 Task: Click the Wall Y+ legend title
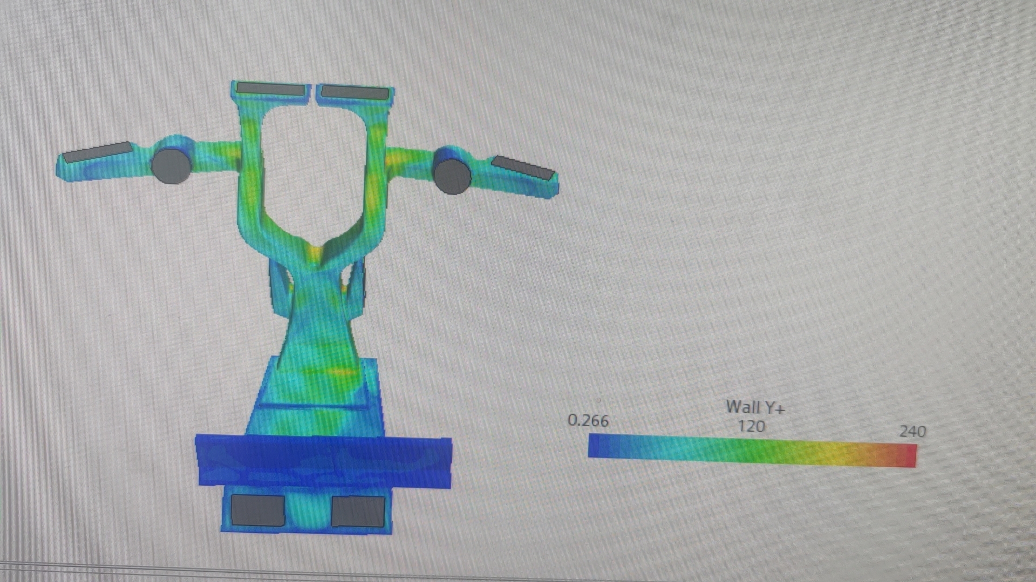coord(755,407)
